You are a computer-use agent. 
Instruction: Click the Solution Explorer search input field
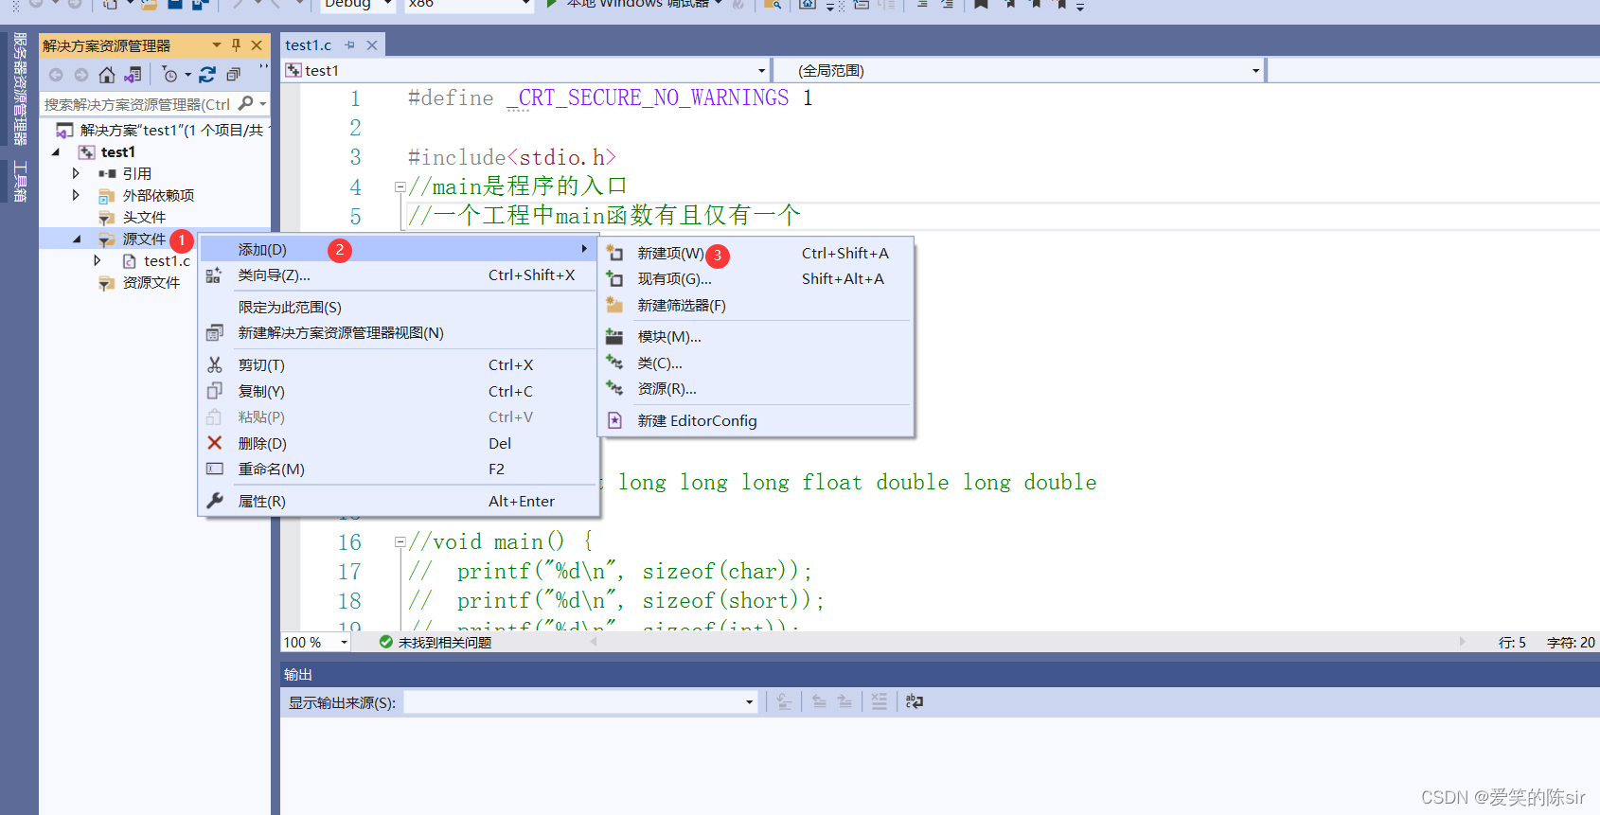pyautogui.click(x=138, y=103)
